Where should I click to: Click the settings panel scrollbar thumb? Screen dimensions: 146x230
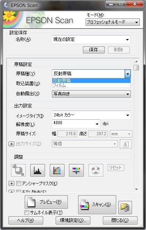click(136, 68)
